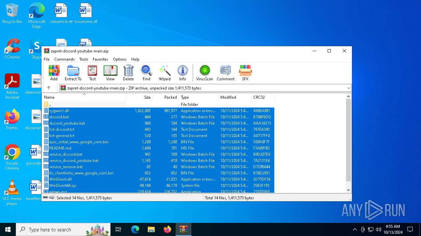Open Microsoft Edge desktop shortcut
421x236 pixels.
(37, 15)
